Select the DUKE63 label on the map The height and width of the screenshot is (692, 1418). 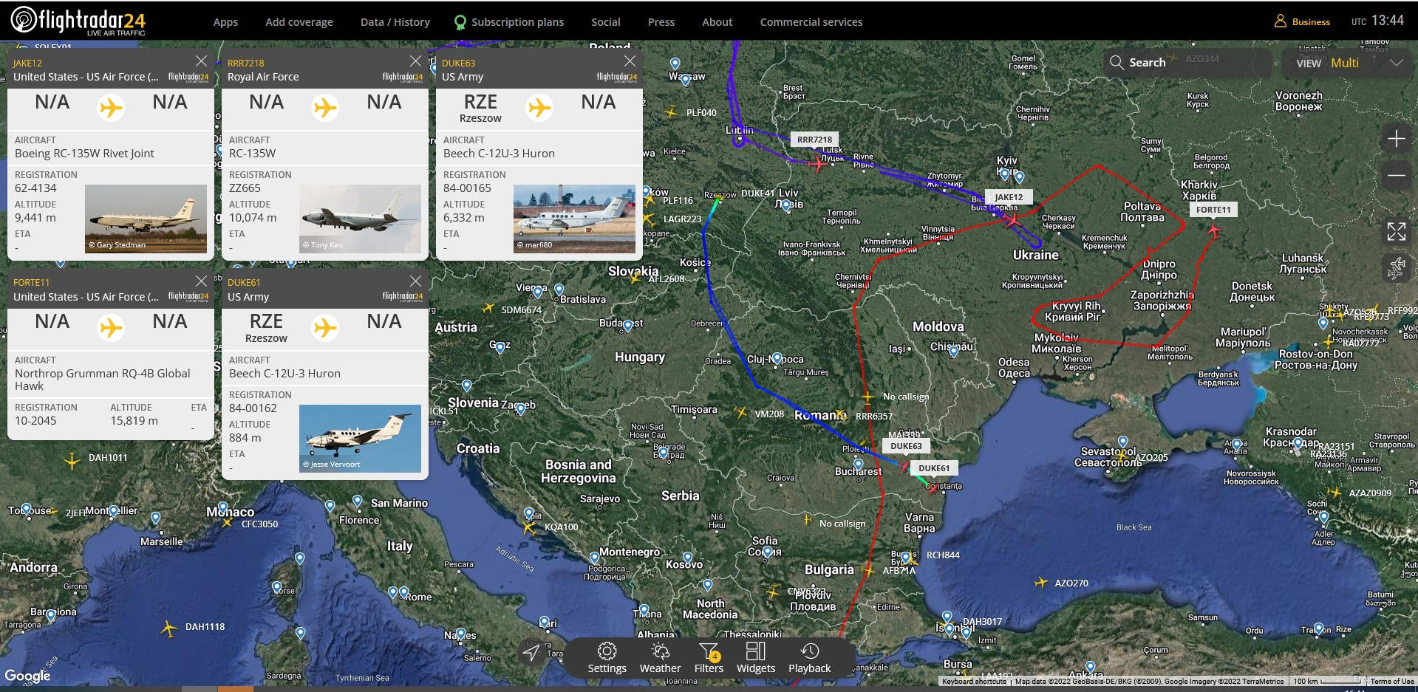pyautogui.click(x=906, y=446)
